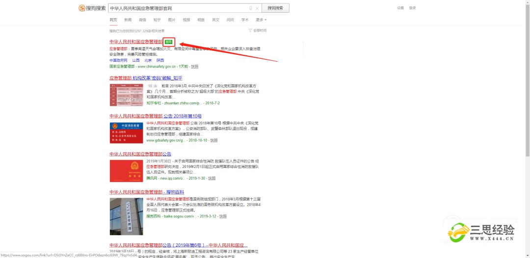Open the China Fire Rescue thumbnail image

(x=126, y=133)
